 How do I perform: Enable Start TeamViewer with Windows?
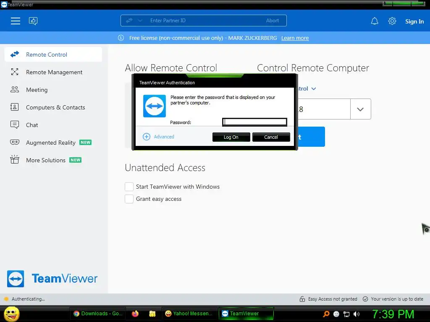pos(129,187)
